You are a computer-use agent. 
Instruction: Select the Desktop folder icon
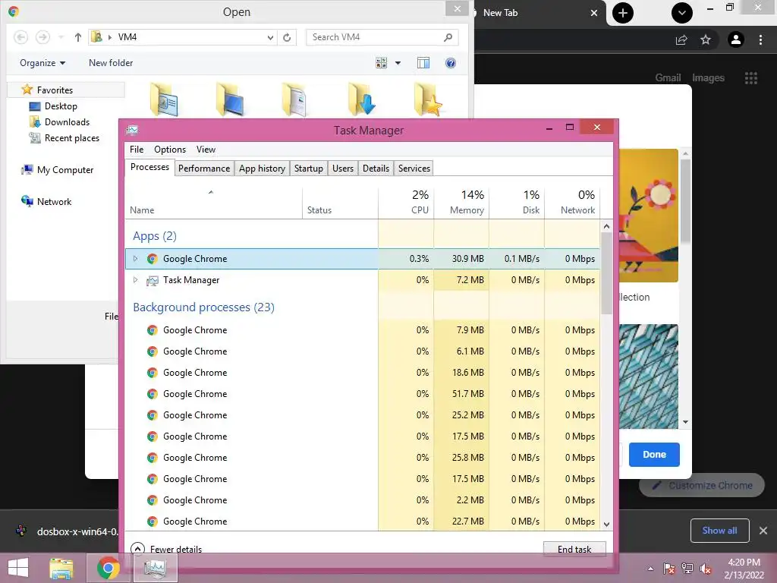230,99
